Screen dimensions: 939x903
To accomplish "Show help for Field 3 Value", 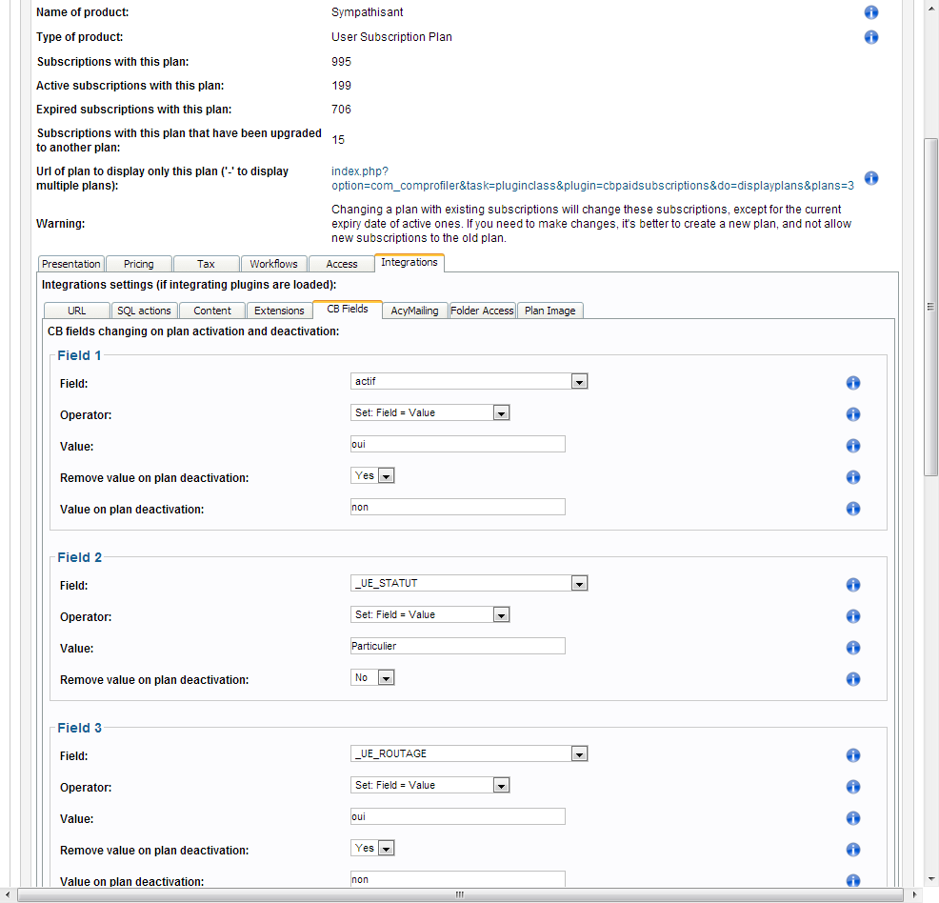I will tap(852, 818).
